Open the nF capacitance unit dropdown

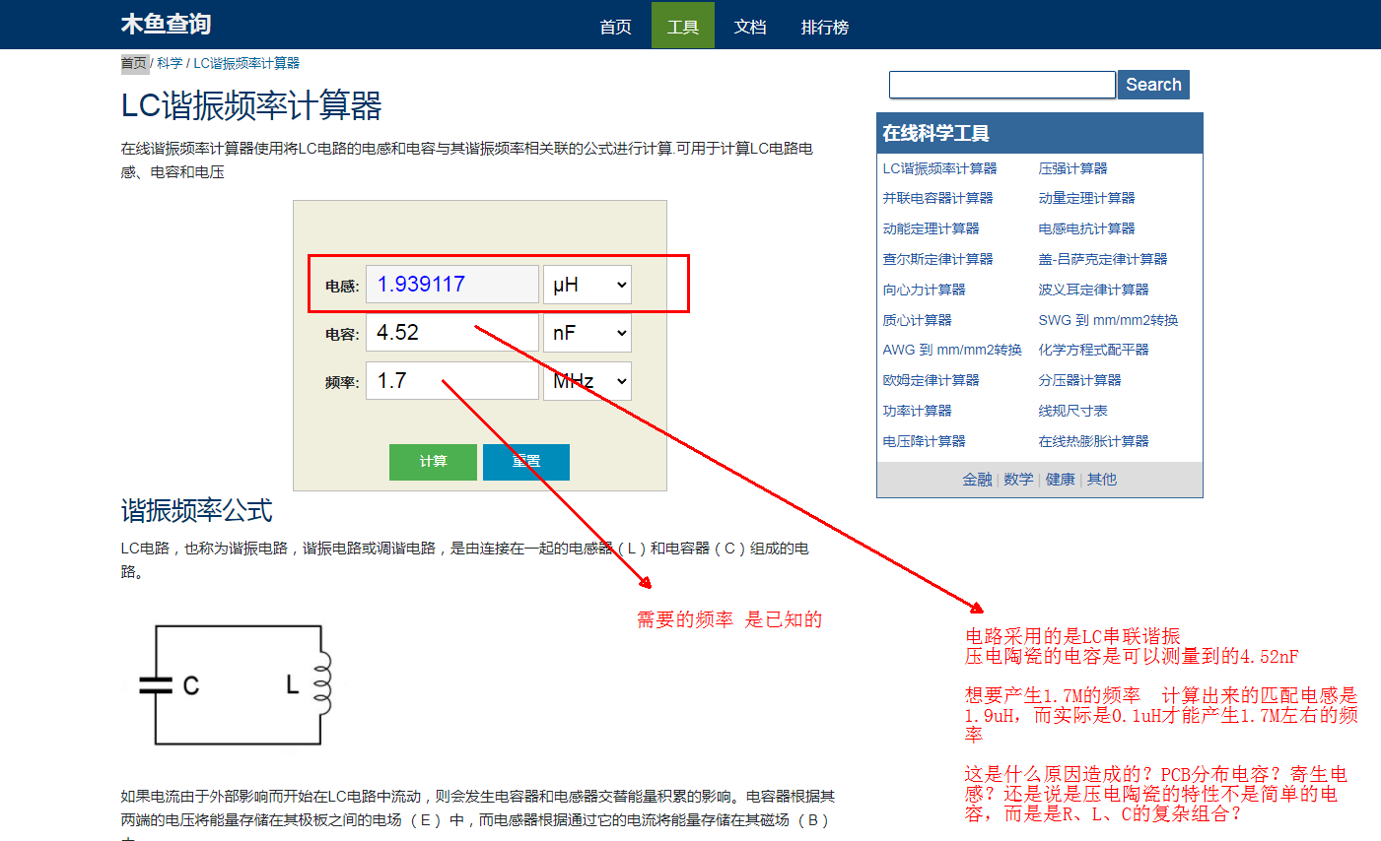(x=587, y=333)
